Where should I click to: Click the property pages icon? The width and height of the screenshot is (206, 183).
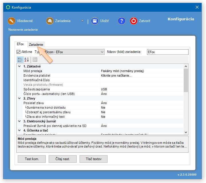point(35,60)
